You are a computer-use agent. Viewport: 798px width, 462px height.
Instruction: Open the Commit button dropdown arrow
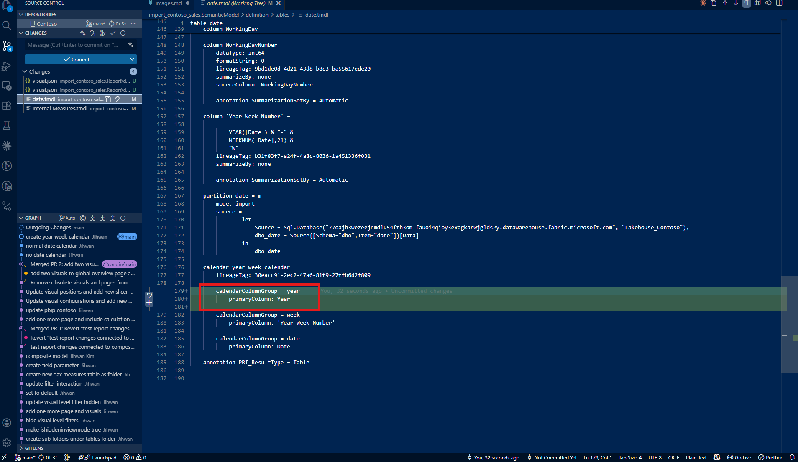coord(132,59)
